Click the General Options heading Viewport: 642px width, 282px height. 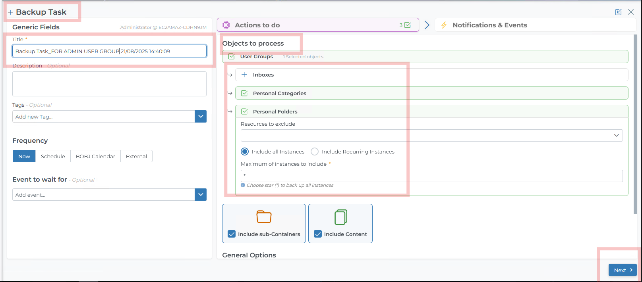(x=249, y=255)
